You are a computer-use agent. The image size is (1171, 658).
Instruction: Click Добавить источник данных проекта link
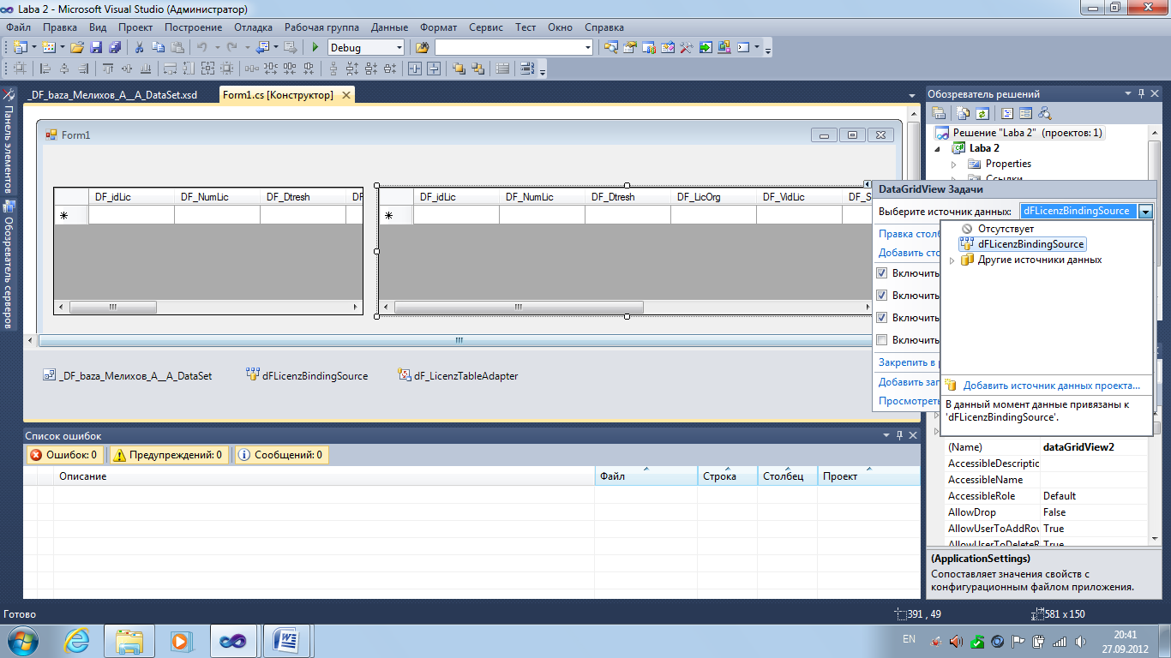[1051, 386]
